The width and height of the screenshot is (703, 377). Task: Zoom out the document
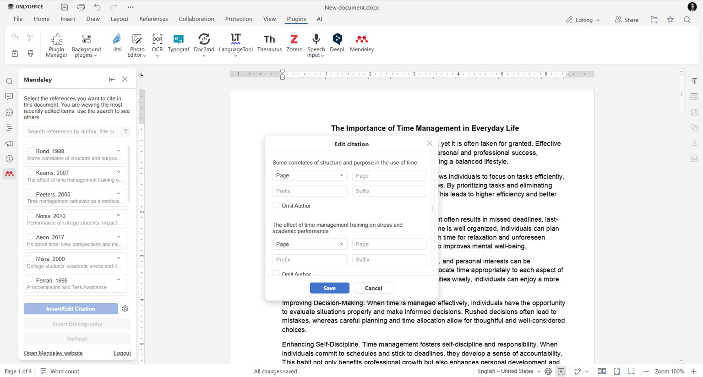(646, 372)
